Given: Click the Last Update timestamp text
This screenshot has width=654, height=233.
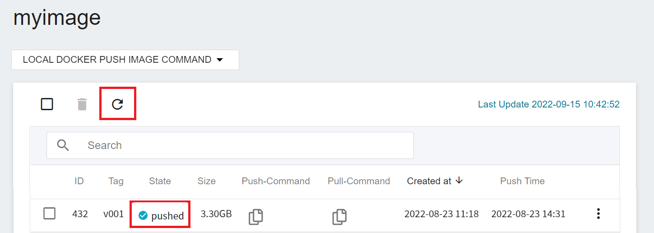Looking at the screenshot, I should 549,104.
